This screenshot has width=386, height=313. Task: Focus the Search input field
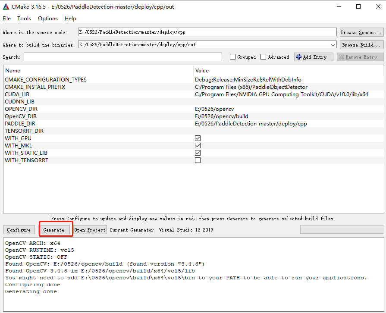point(123,57)
